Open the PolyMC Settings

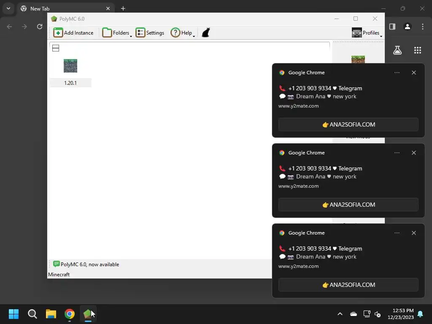(150, 33)
